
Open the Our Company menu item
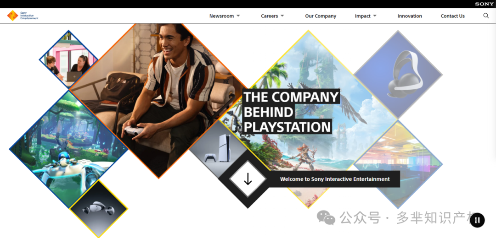pos(321,16)
